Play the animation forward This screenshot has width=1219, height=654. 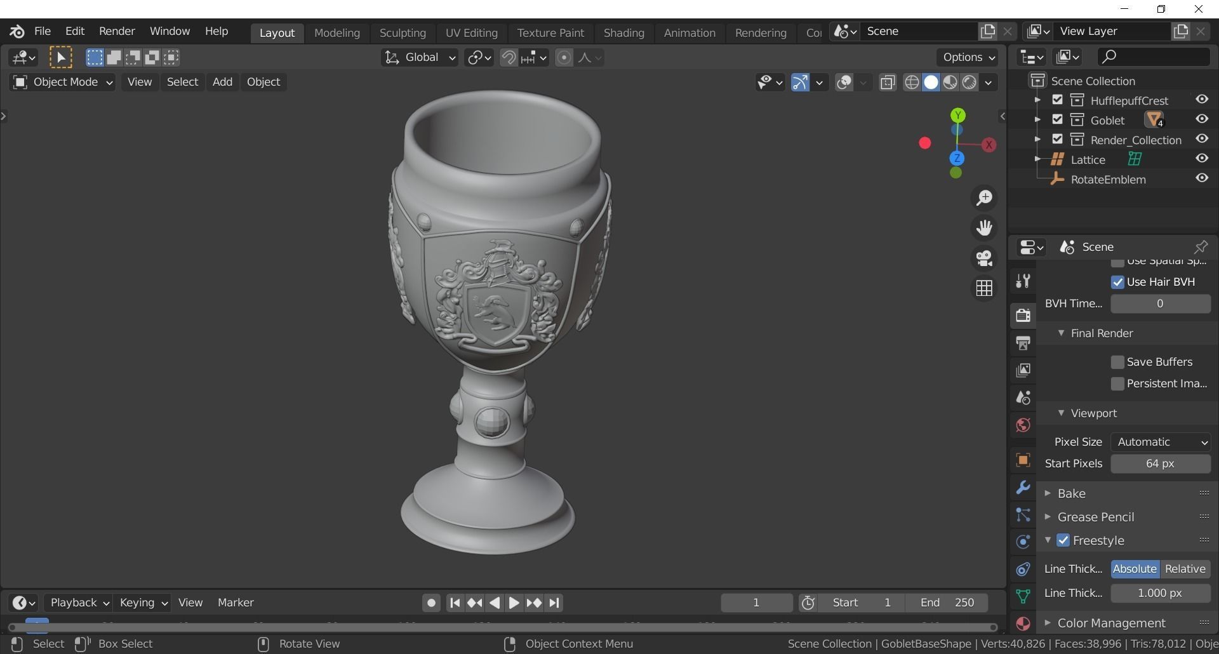tap(514, 603)
